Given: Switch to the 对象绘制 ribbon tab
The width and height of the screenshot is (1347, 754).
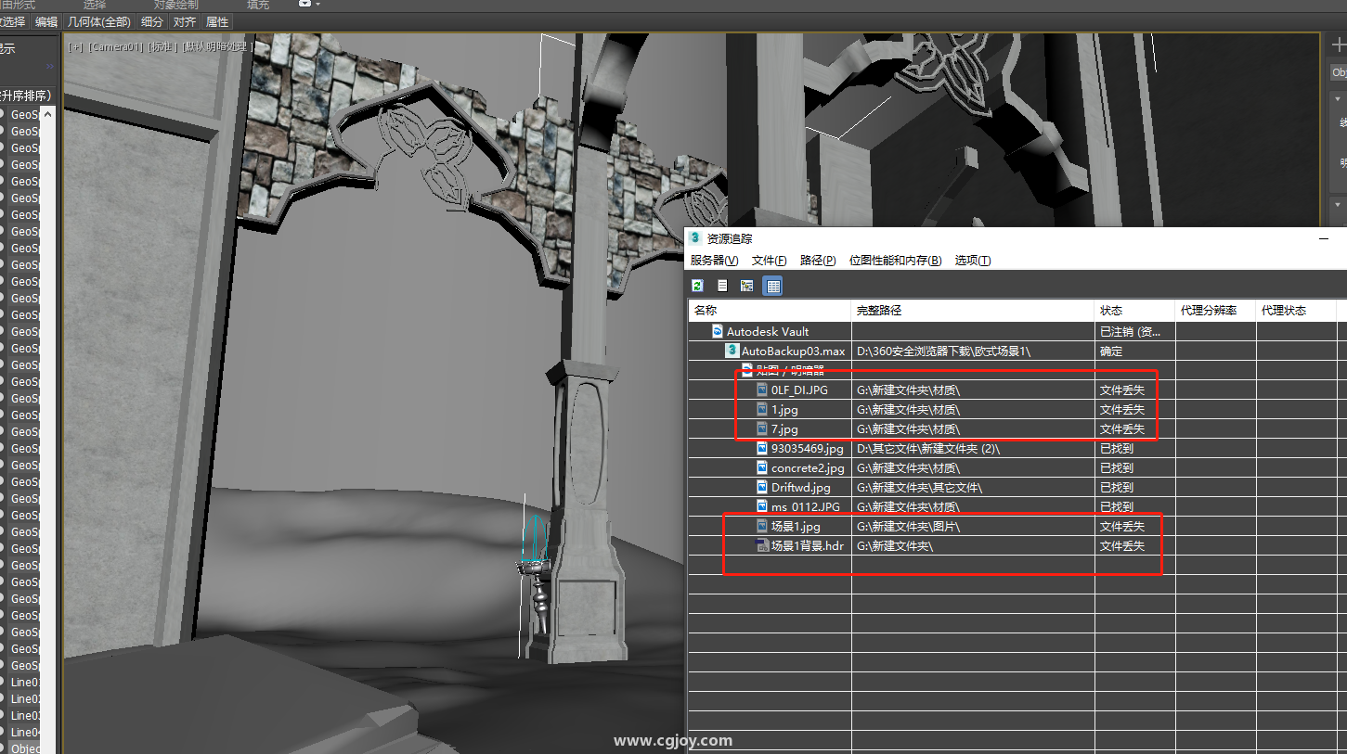Looking at the screenshot, I should pyautogui.click(x=175, y=5).
